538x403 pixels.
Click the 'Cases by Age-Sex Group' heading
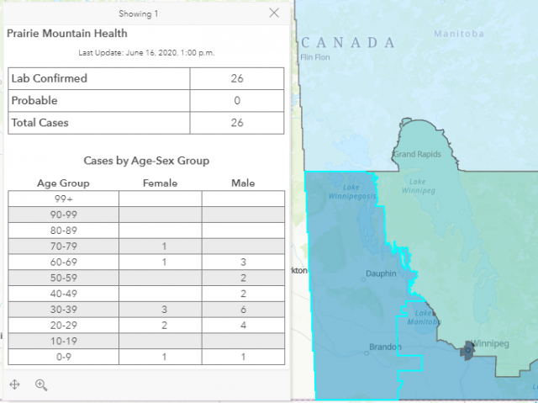pos(146,161)
